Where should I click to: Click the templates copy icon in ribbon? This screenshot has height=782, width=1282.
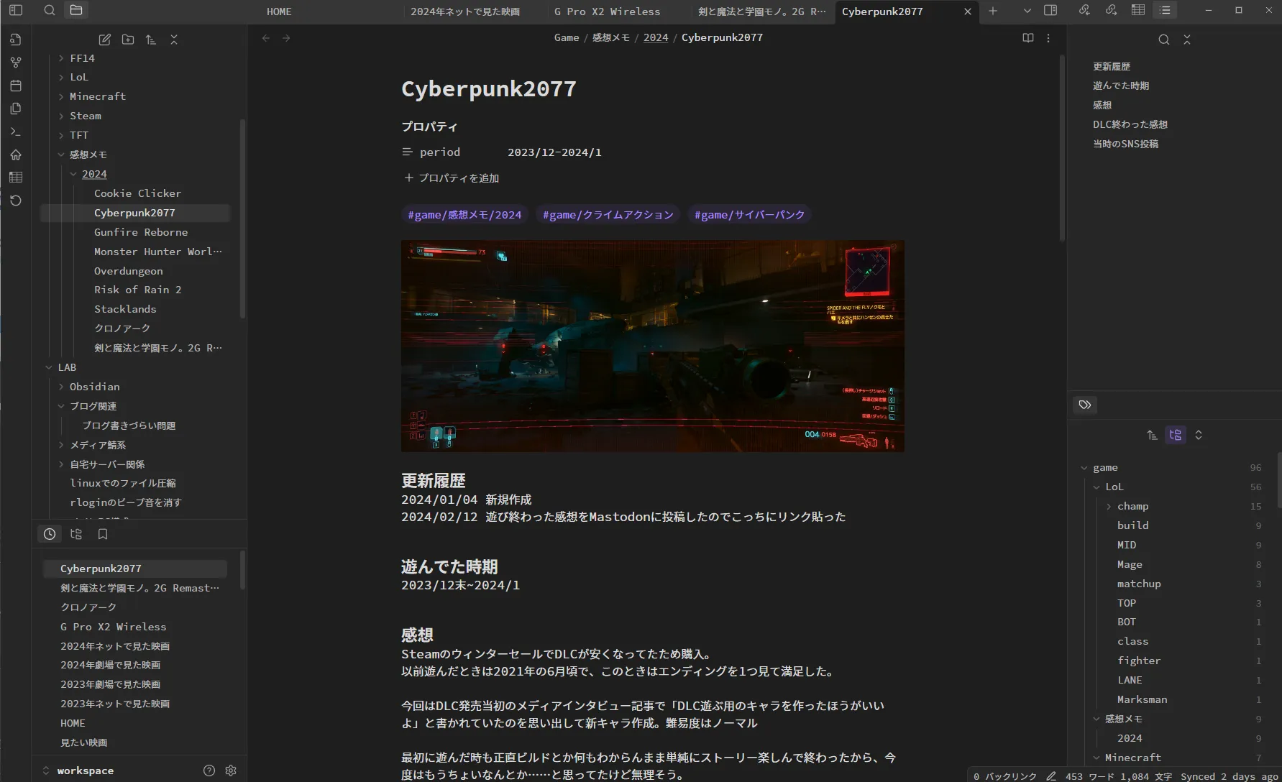[16, 109]
